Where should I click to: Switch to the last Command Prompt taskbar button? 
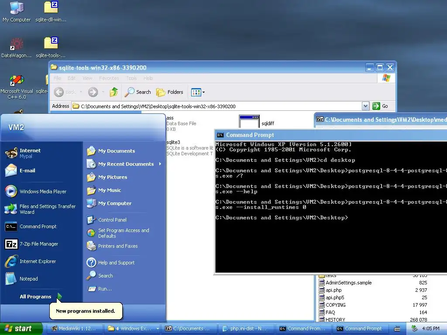point(360,328)
